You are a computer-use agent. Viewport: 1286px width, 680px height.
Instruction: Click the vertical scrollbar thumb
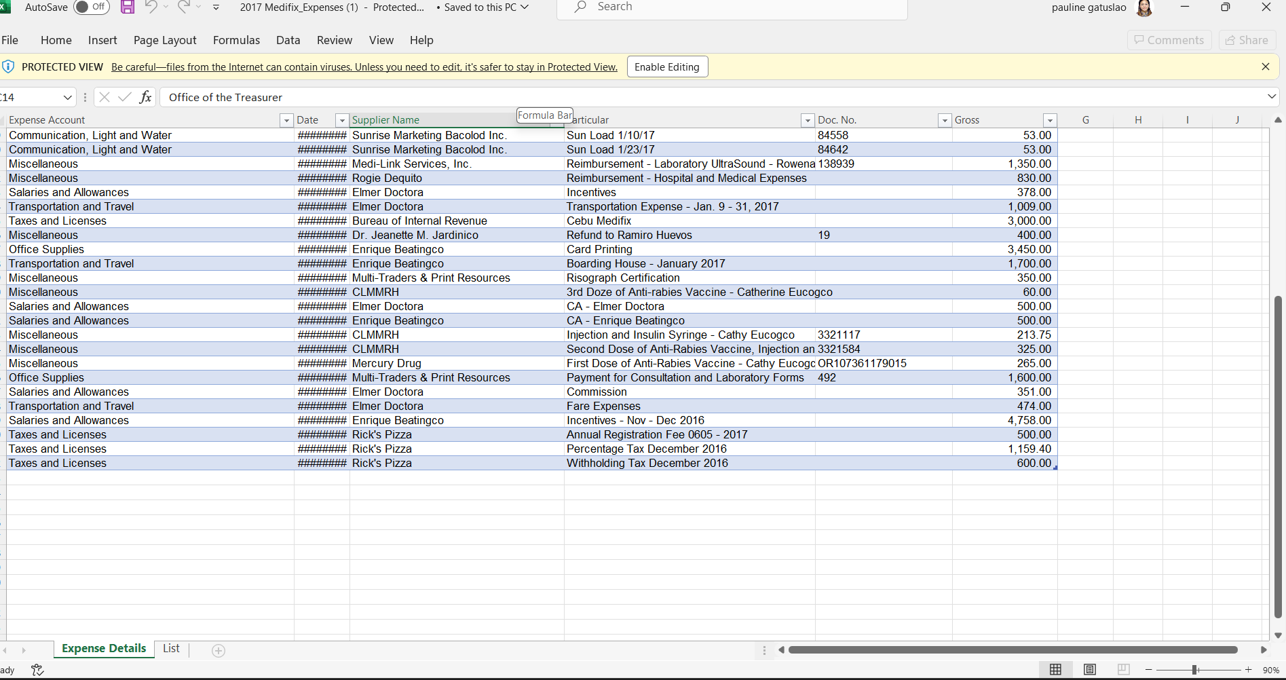(1279, 457)
